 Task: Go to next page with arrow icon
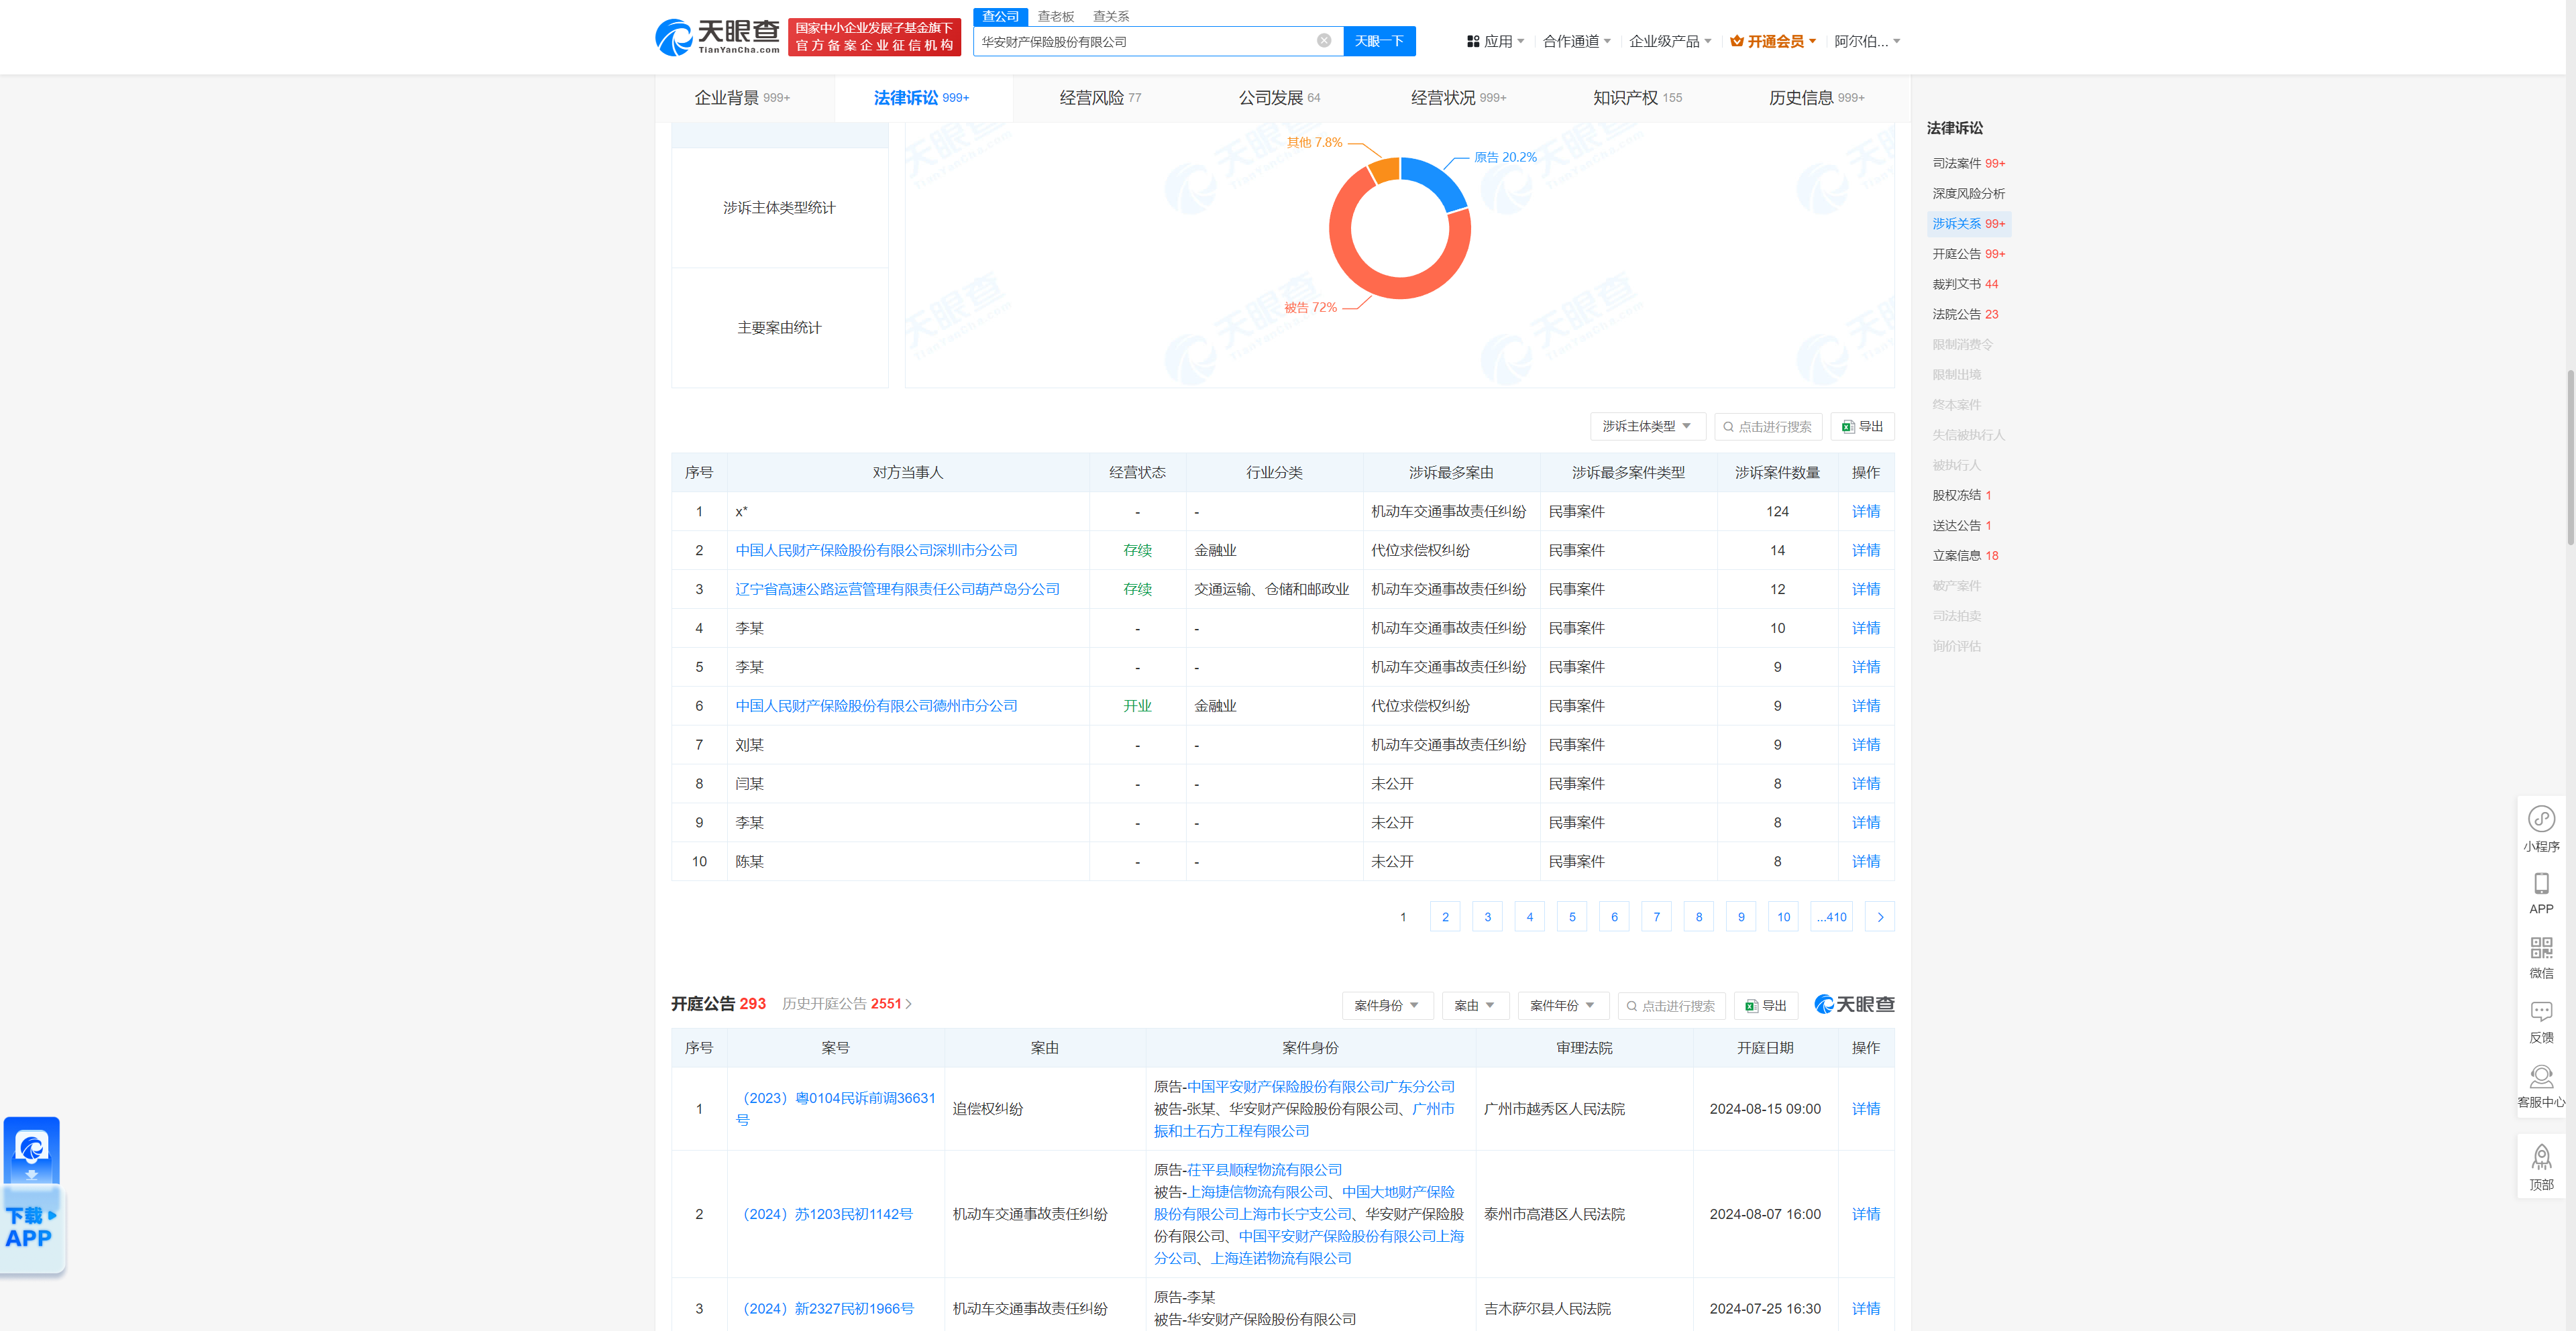1880,917
